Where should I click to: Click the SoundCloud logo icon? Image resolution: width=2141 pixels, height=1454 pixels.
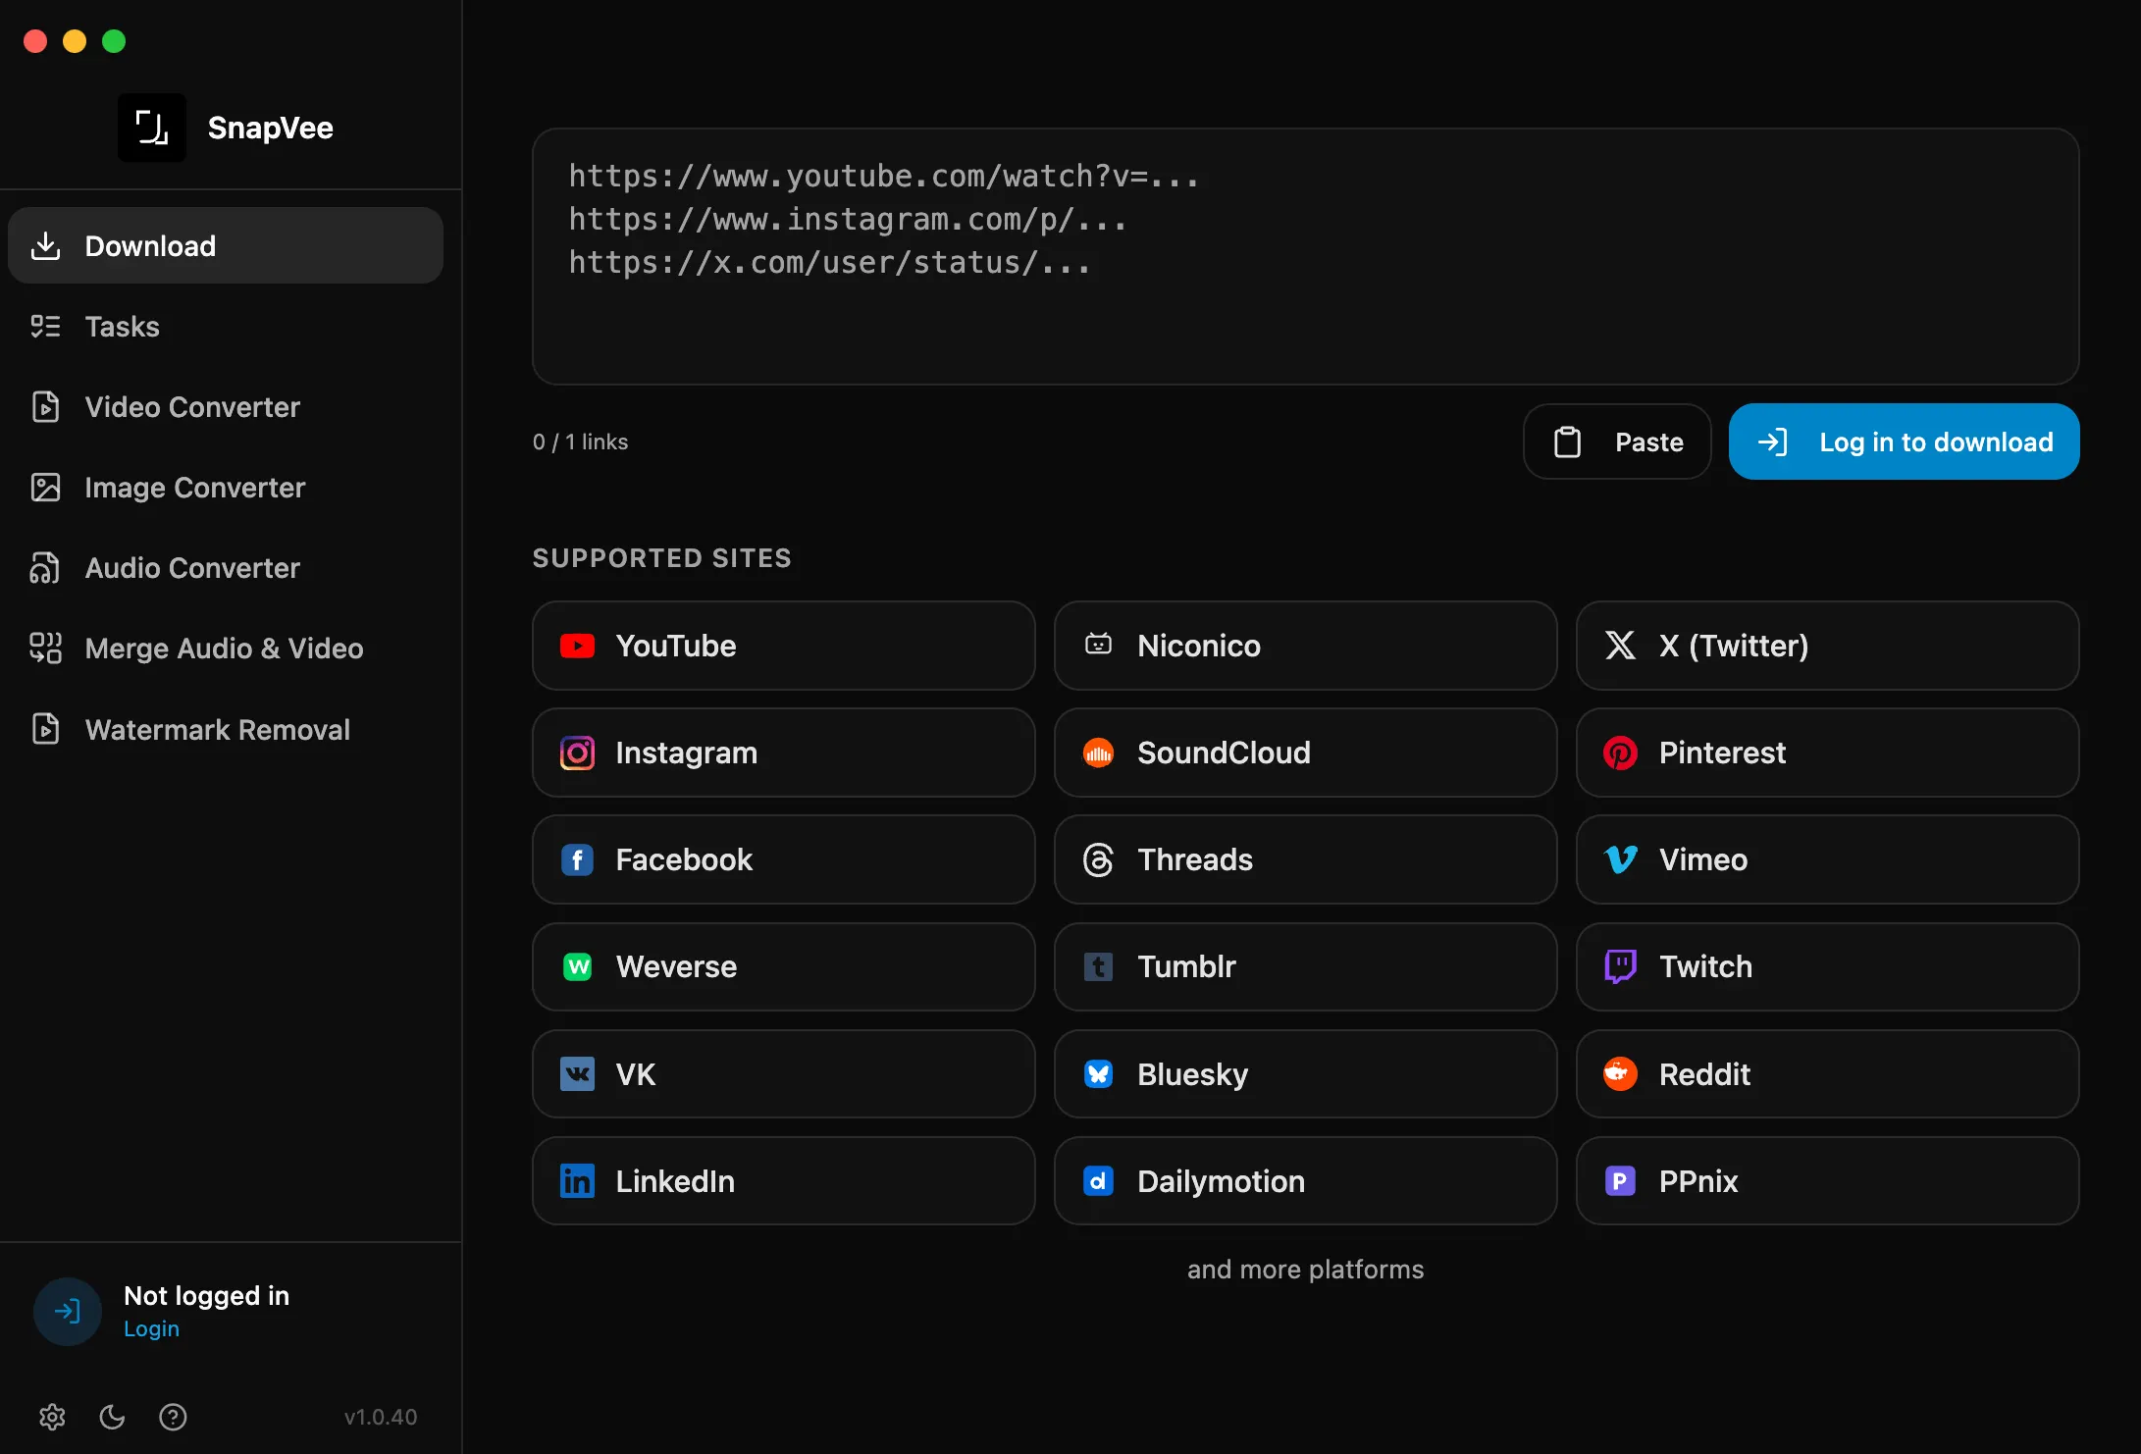[x=1098, y=753]
